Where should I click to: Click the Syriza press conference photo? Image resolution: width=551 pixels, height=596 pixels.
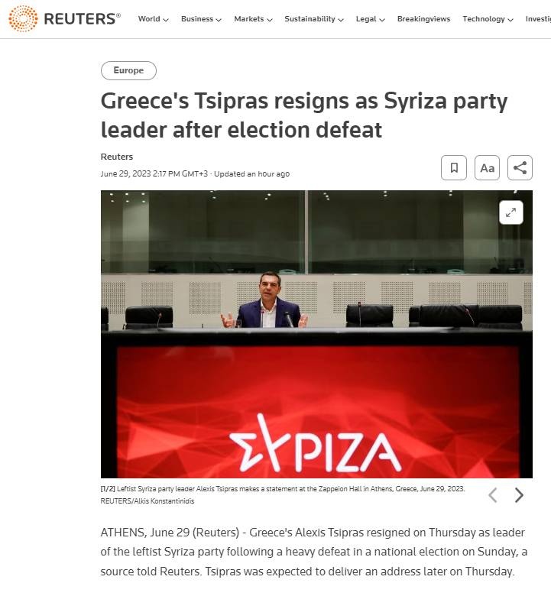[x=316, y=334]
